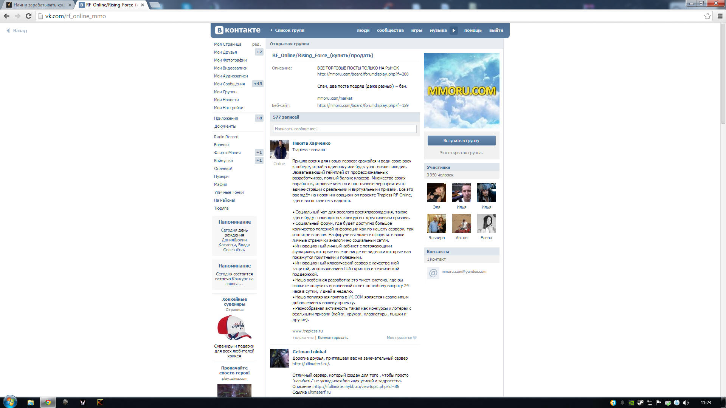
Task: Click the music play button in header
Action: click(454, 31)
